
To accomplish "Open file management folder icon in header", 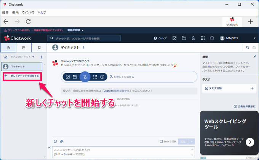I will pos(184,38).
